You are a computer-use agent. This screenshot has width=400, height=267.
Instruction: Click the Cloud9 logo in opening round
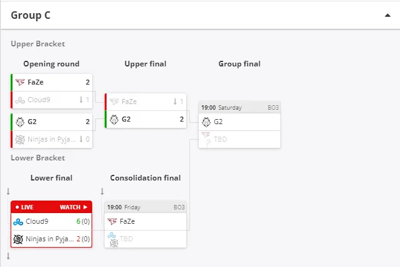tap(20, 100)
